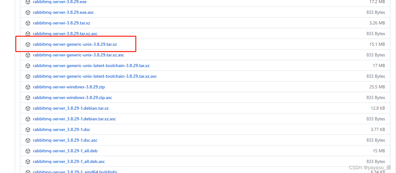Open rabbitmq-server-windows-3.8.29.zip.asc link
396x173 pixels.
tap(72, 98)
